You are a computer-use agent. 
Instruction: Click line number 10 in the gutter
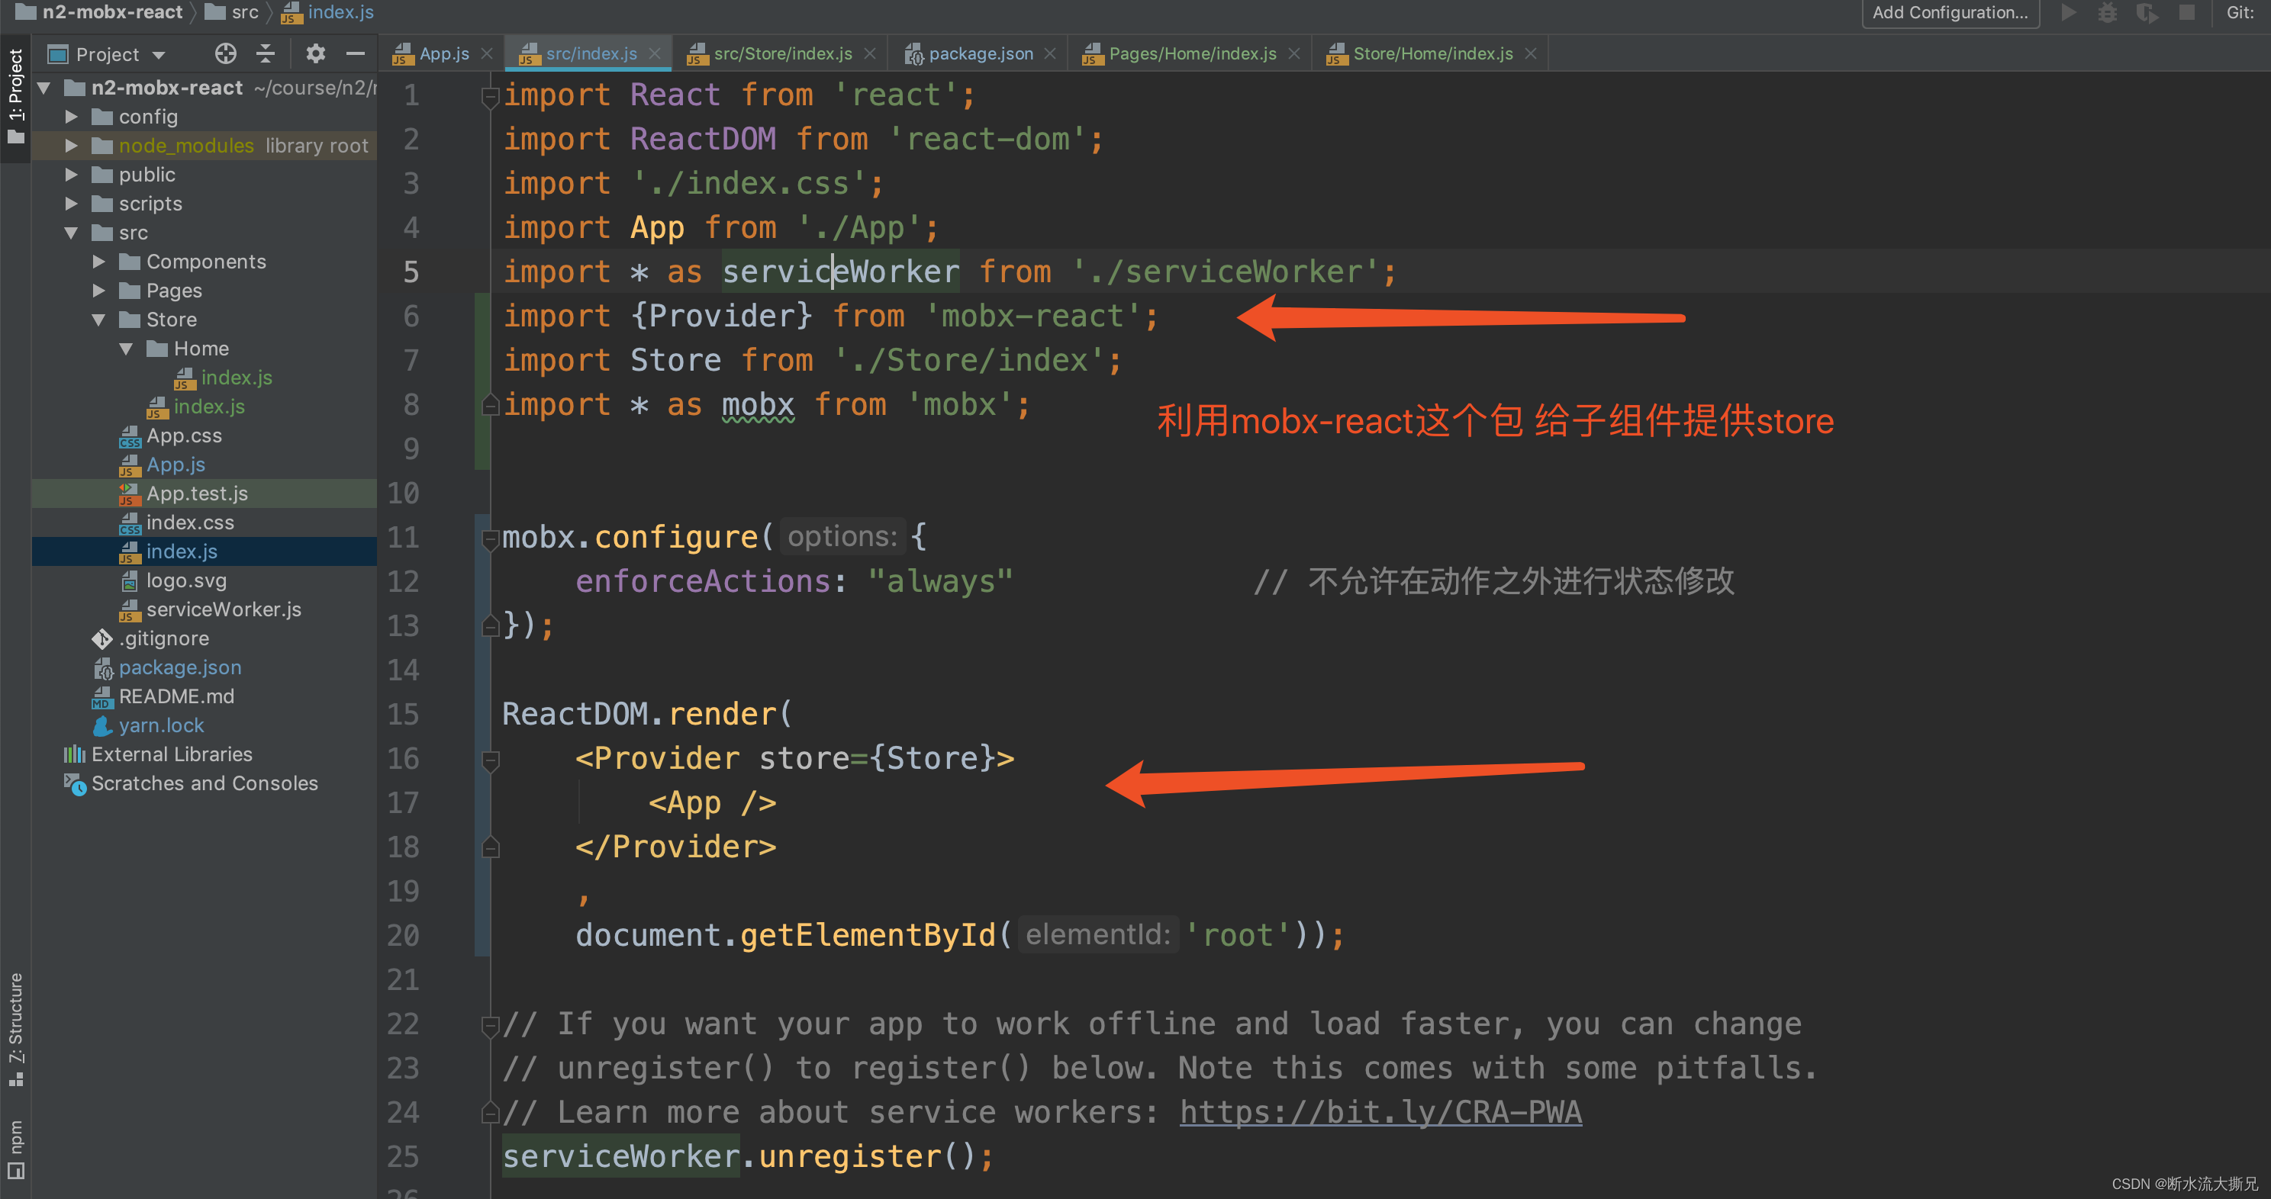point(404,493)
